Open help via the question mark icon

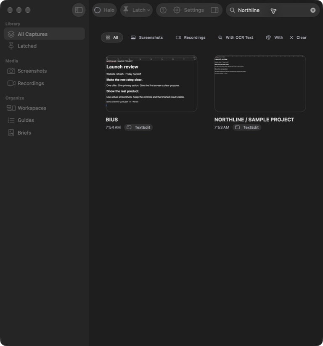[x=163, y=10]
